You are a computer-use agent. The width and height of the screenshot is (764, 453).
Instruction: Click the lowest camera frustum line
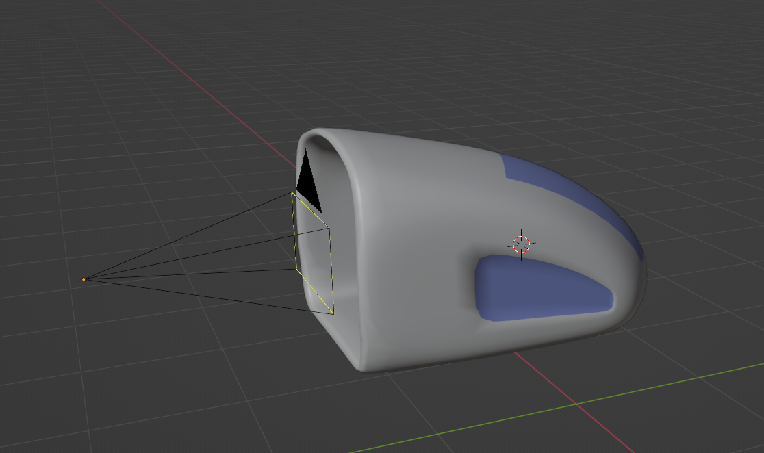point(205,296)
